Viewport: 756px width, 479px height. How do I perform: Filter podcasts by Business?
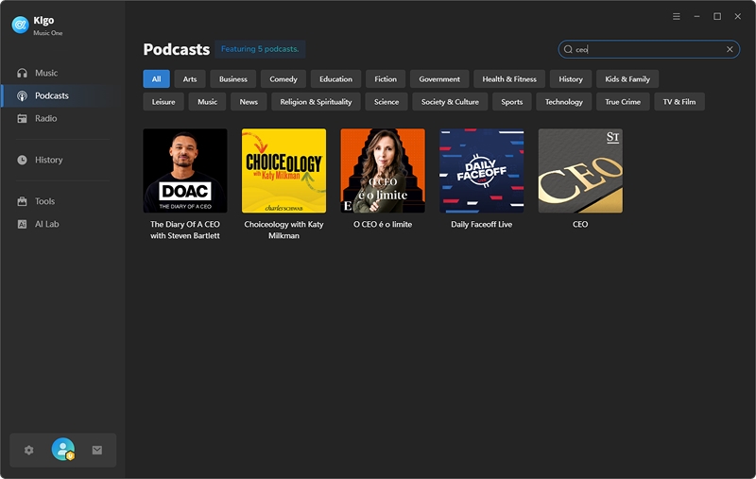[232, 79]
